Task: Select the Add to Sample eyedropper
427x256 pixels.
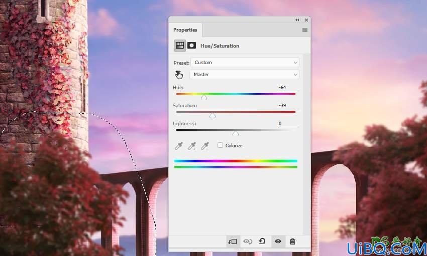Action: pyautogui.click(x=192, y=146)
